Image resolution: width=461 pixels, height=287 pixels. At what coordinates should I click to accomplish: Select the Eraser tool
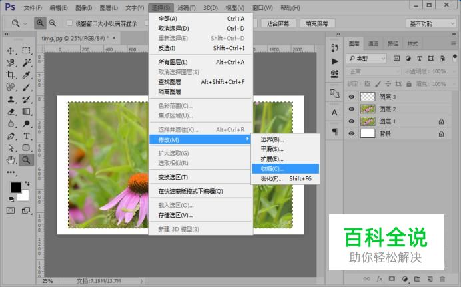11,111
